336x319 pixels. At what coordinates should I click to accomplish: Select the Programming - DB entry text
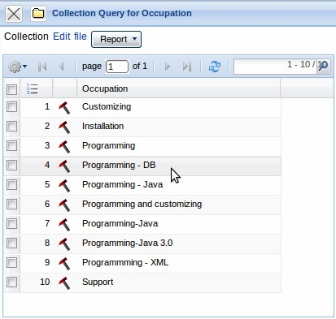point(119,165)
